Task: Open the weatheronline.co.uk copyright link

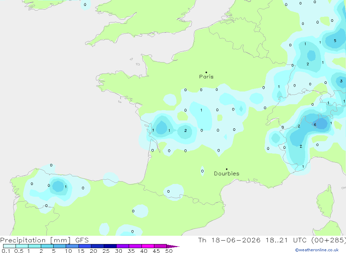Action: click(x=317, y=250)
